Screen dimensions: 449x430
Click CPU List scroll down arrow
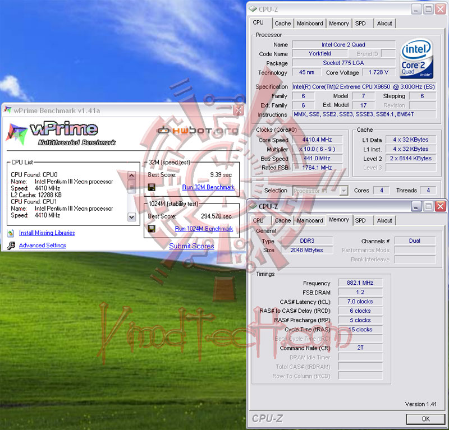tap(132, 217)
